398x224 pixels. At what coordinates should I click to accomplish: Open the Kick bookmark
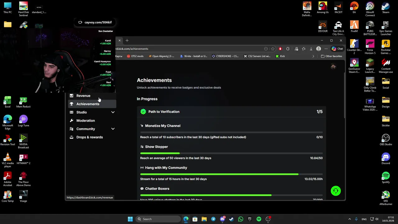[x=280, y=56]
